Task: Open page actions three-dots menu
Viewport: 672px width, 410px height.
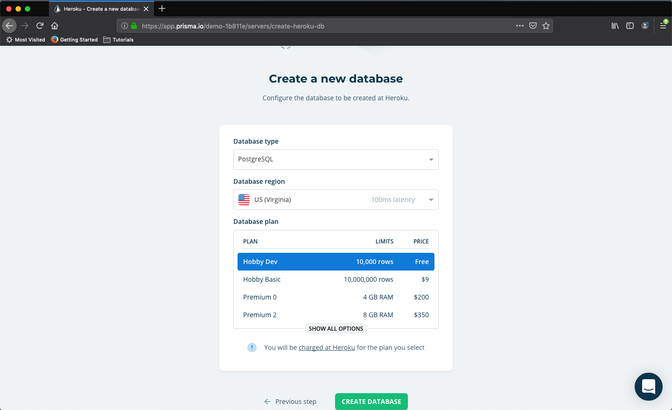Action: pyautogui.click(x=520, y=26)
